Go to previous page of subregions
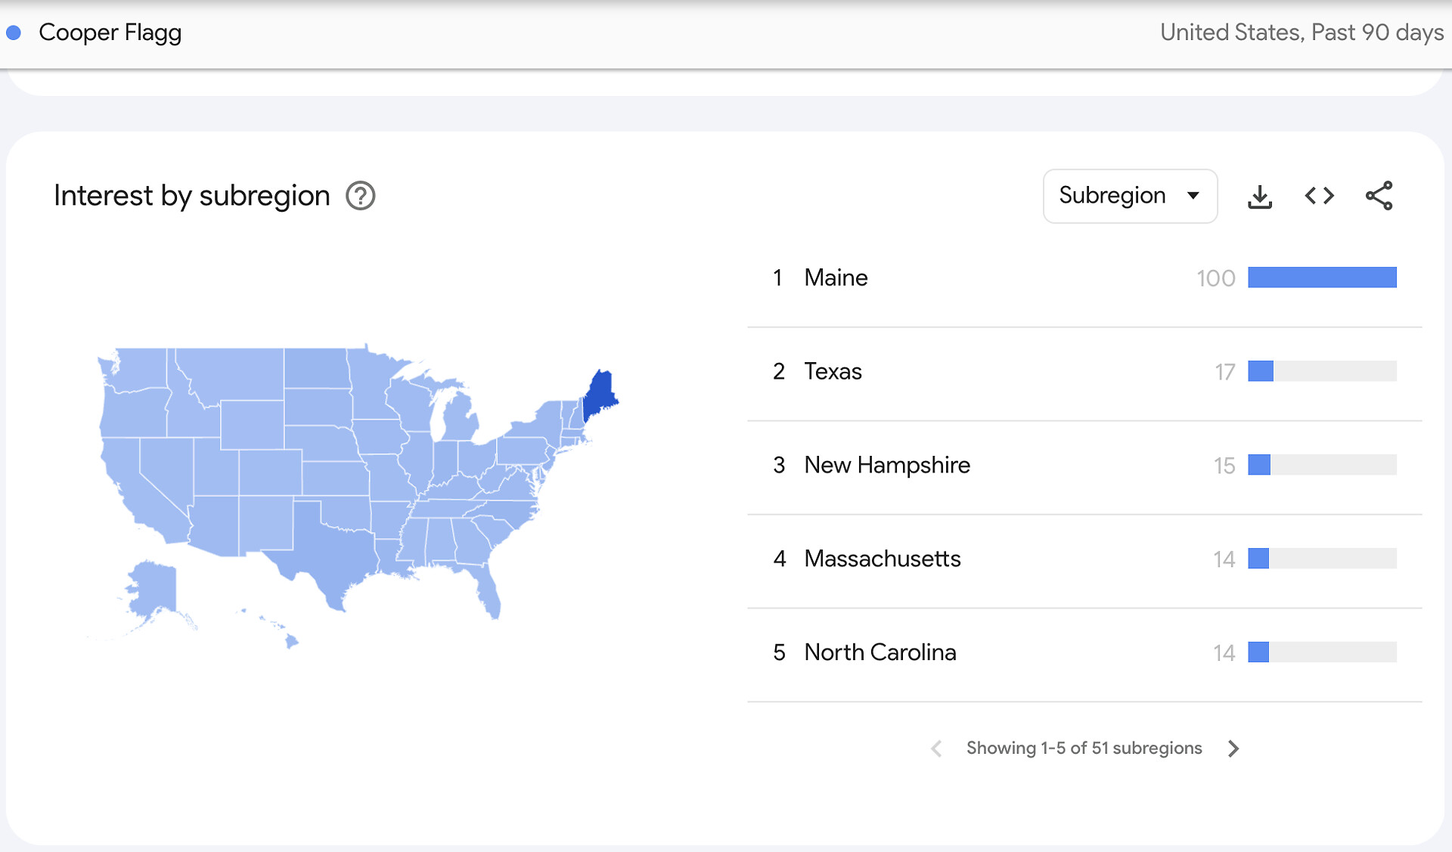This screenshot has width=1452, height=852. click(936, 748)
